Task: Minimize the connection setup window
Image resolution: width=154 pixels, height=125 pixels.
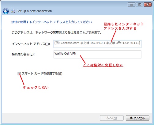Action: 131,5
